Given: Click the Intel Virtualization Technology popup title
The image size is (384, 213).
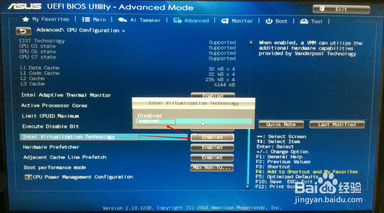Looking at the screenshot, I should click(194, 103).
